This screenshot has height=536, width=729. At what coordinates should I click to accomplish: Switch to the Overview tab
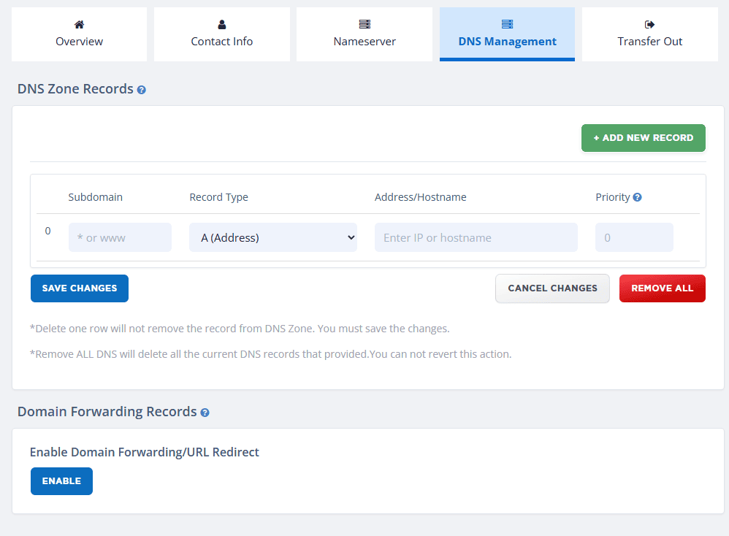pyautogui.click(x=79, y=34)
